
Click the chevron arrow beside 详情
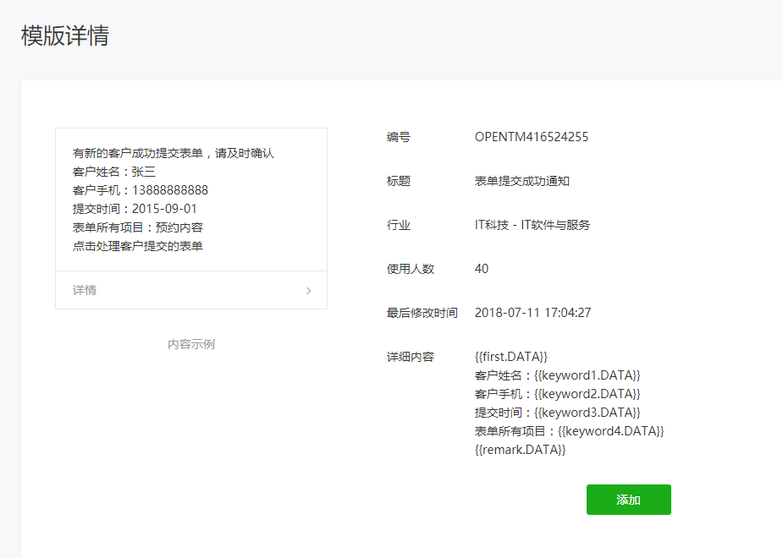[309, 291]
